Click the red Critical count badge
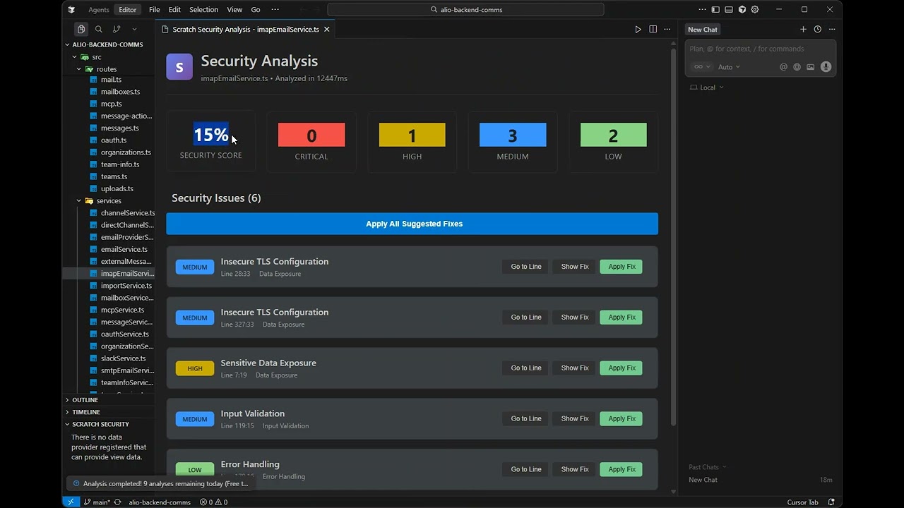The image size is (904, 508). click(x=311, y=135)
